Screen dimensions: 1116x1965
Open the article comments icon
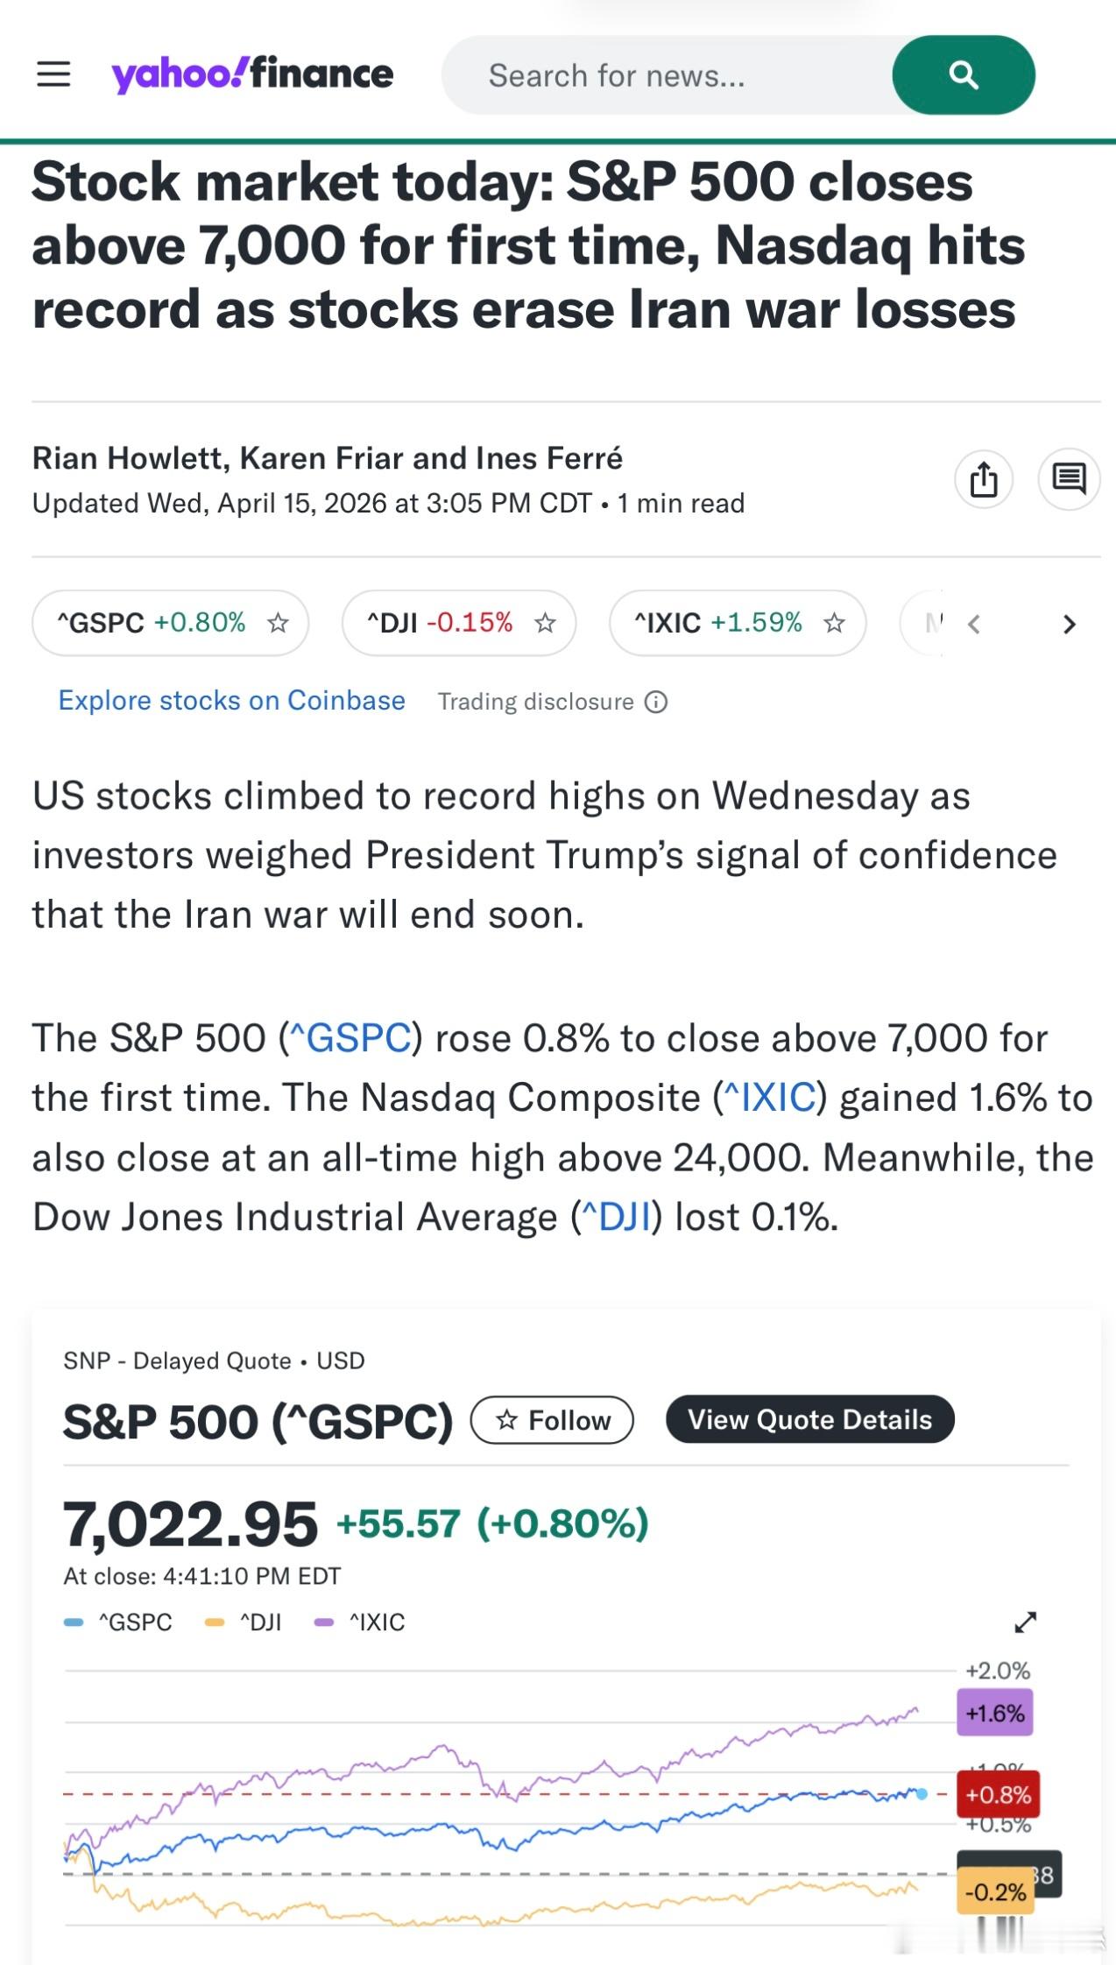1069,479
